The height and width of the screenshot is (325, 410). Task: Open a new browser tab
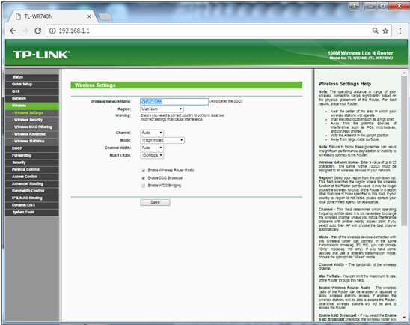pos(105,17)
